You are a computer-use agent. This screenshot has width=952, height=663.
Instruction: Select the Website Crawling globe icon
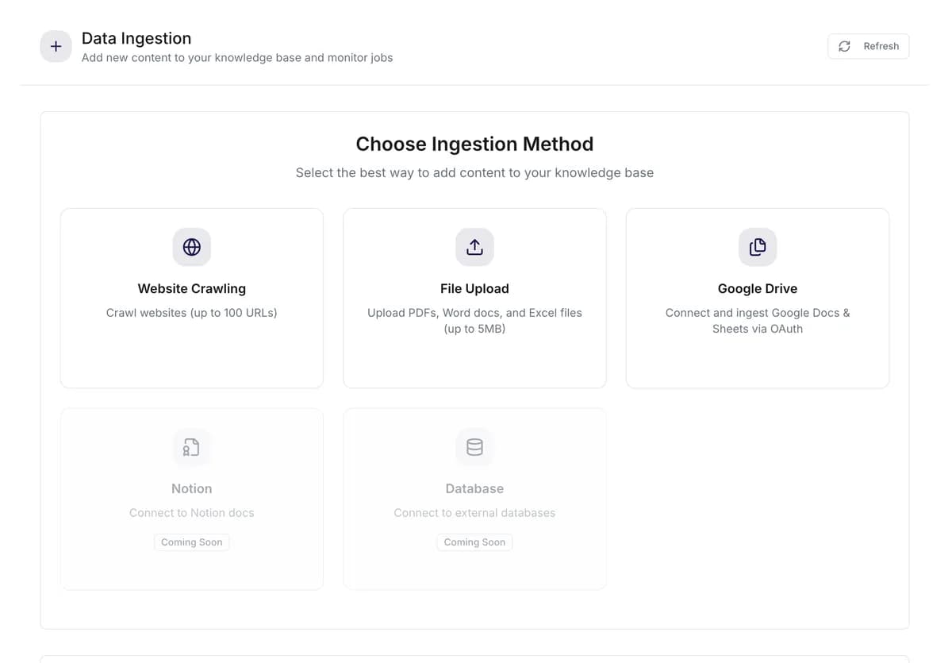tap(192, 247)
